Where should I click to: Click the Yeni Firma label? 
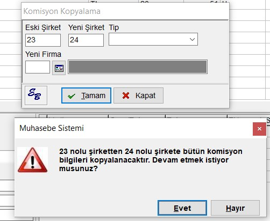(x=43, y=54)
